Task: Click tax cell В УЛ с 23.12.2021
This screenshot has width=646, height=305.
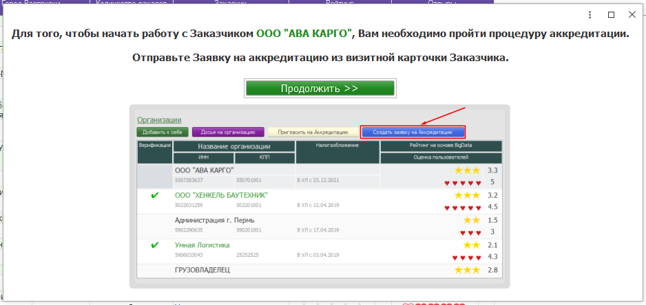Action: (317, 181)
